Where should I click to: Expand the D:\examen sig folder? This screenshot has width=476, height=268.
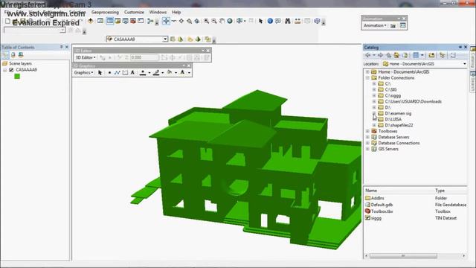(x=374, y=113)
